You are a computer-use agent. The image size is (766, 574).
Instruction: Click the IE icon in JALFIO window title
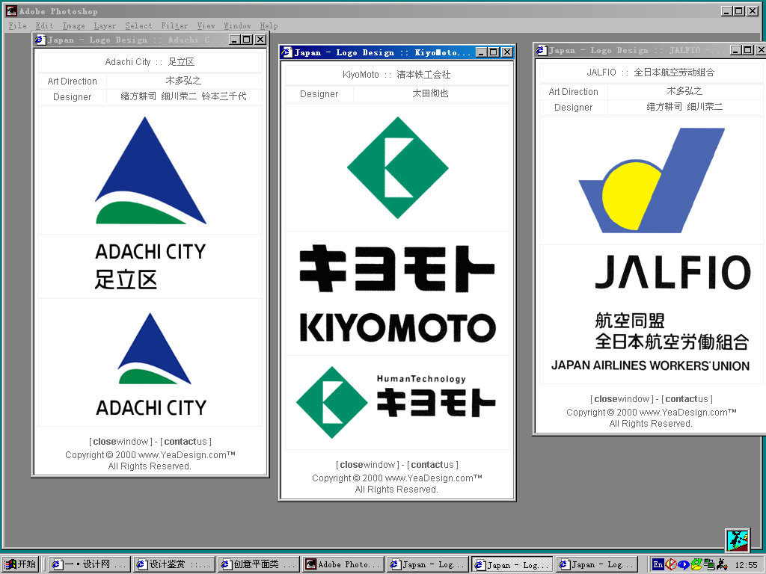tap(542, 50)
